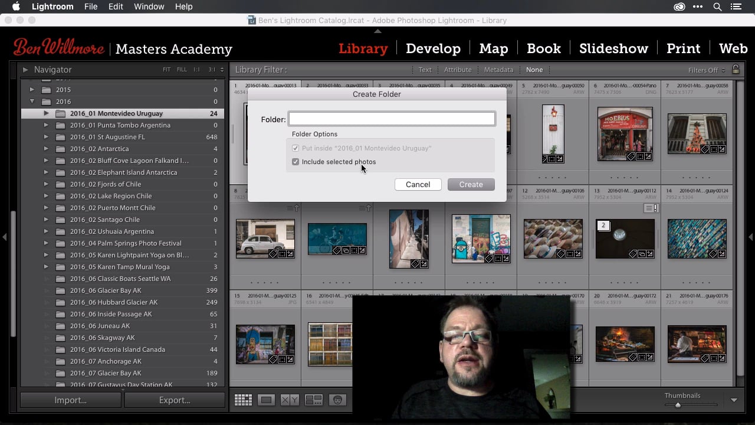This screenshot has width=755, height=425.
Task: Collapse the 2016 folder
Action: (32, 102)
